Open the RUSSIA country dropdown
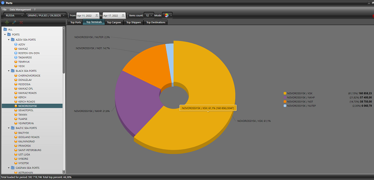The image size is (374, 180). [x=14, y=15]
